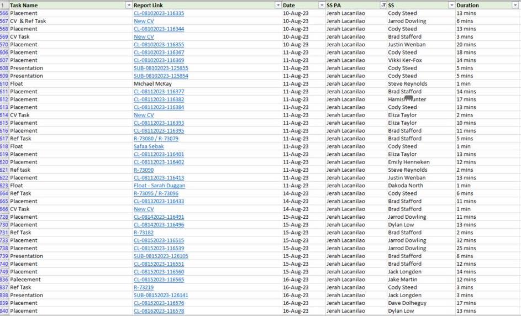Select the cell containing Michael McKay
Screen dimensions: 521x316
click(x=207, y=84)
